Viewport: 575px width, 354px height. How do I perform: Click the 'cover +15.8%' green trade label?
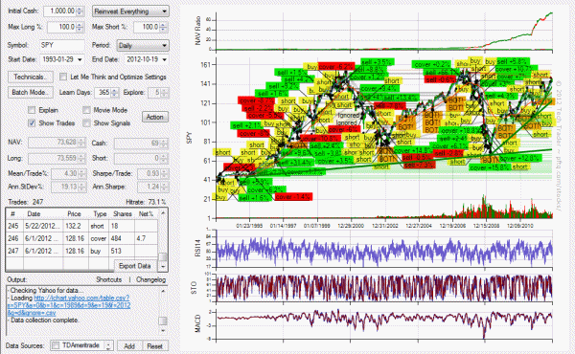click(x=491, y=167)
